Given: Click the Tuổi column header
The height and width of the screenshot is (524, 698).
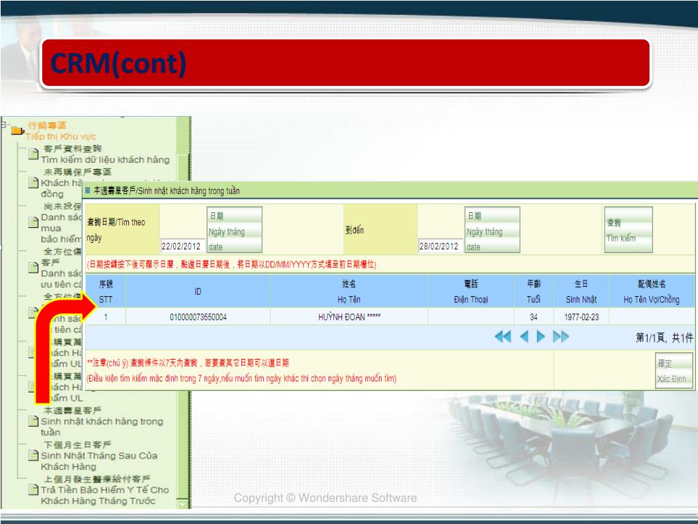Looking at the screenshot, I should pos(534,291).
